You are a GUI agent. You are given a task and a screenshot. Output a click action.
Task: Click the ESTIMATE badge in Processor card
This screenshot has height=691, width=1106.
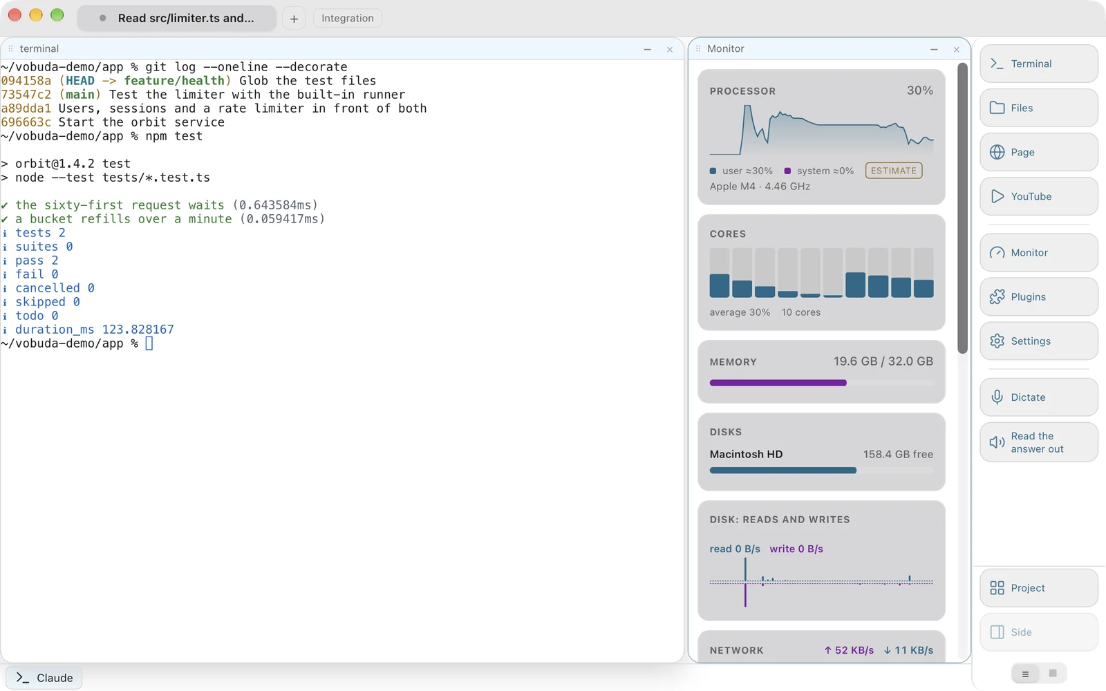(x=894, y=171)
